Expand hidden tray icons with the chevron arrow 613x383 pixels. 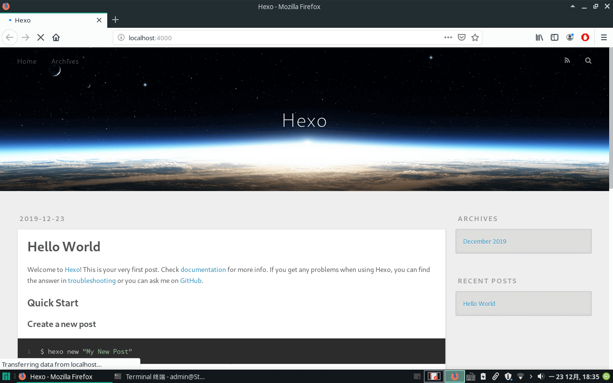coord(531,377)
